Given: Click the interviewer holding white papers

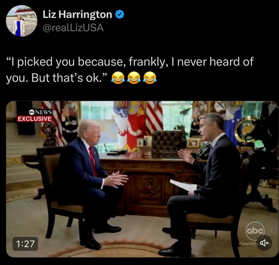Looking at the screenshot, I should pyautogui.click(x=203, y=184).
